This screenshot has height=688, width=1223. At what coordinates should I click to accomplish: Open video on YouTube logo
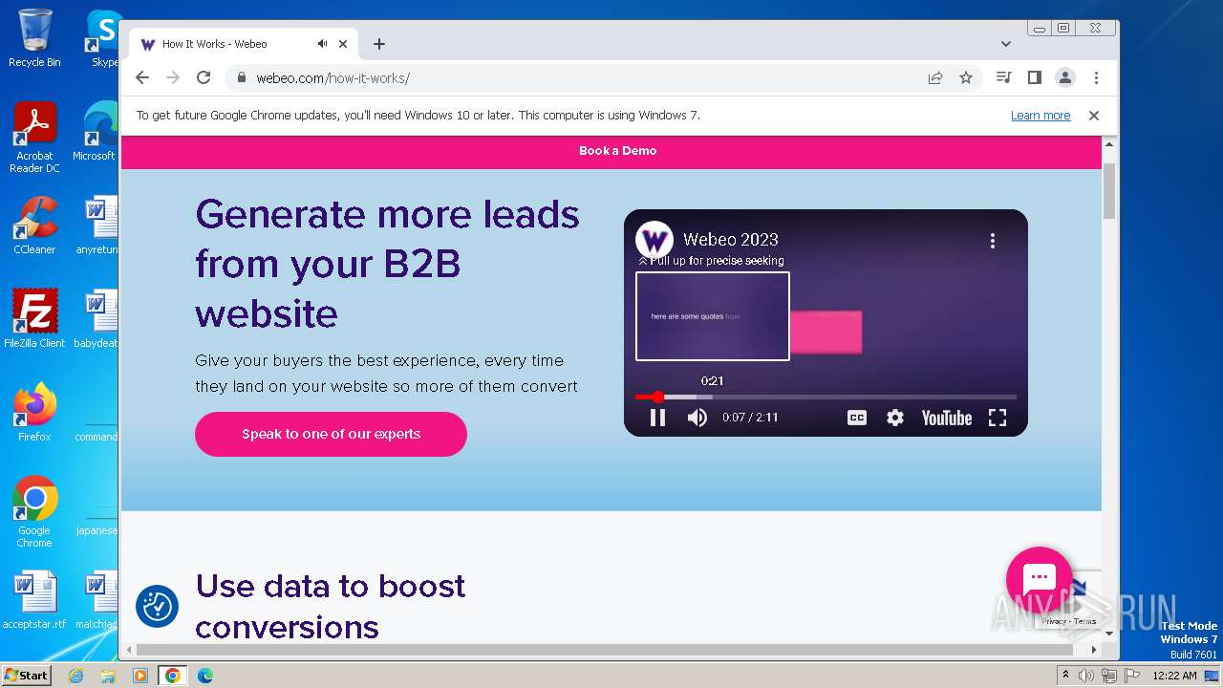tap(946, 418)
